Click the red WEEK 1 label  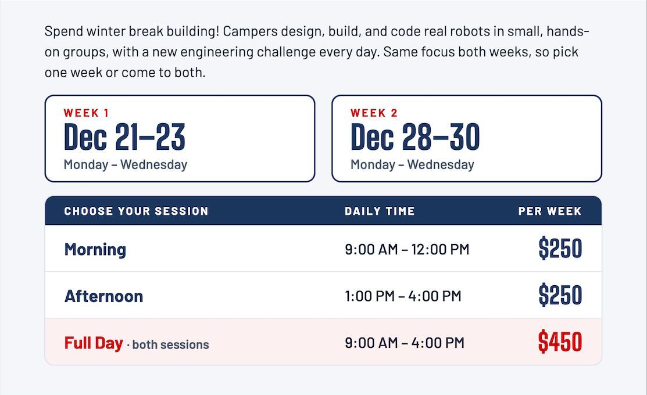point(86,113)
